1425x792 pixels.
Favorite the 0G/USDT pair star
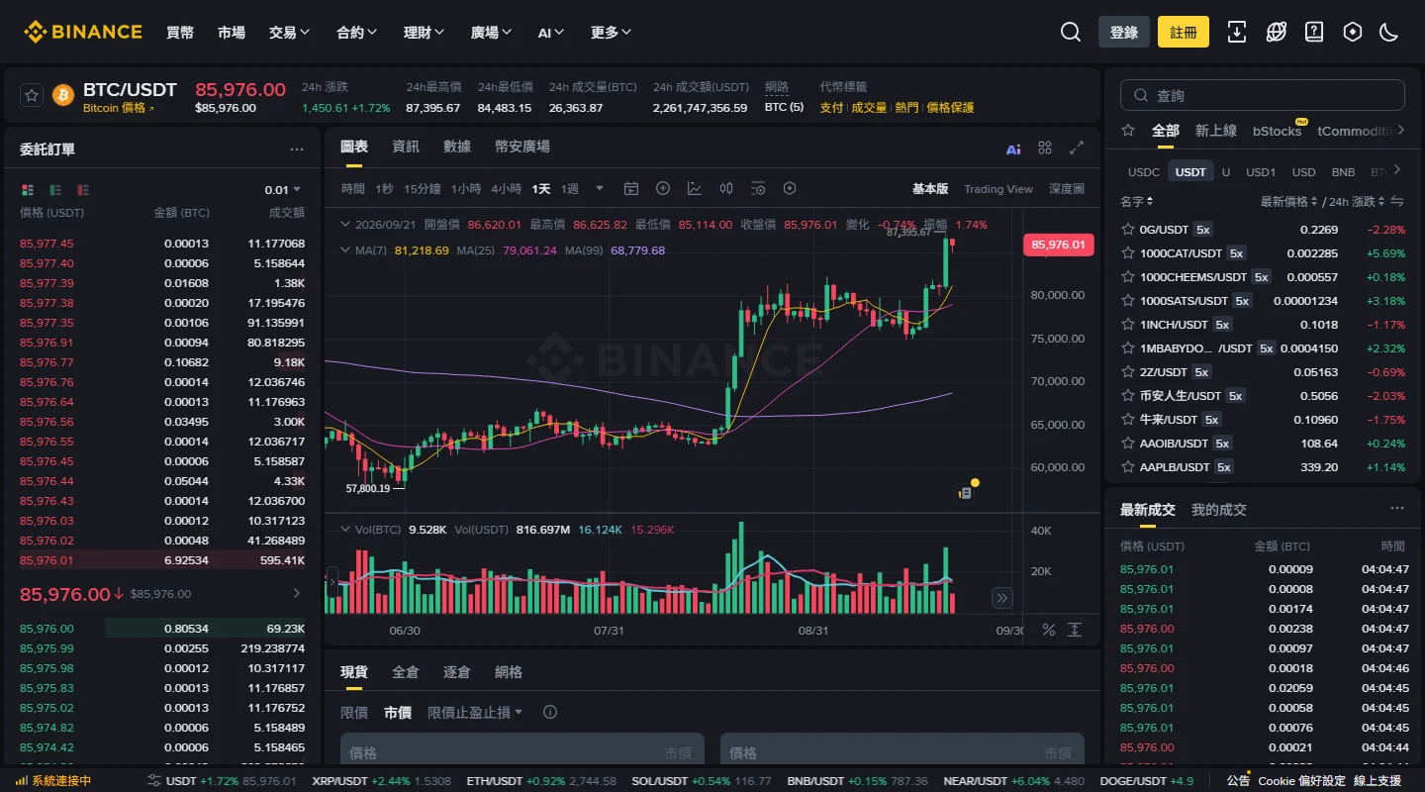point(1127,229)
